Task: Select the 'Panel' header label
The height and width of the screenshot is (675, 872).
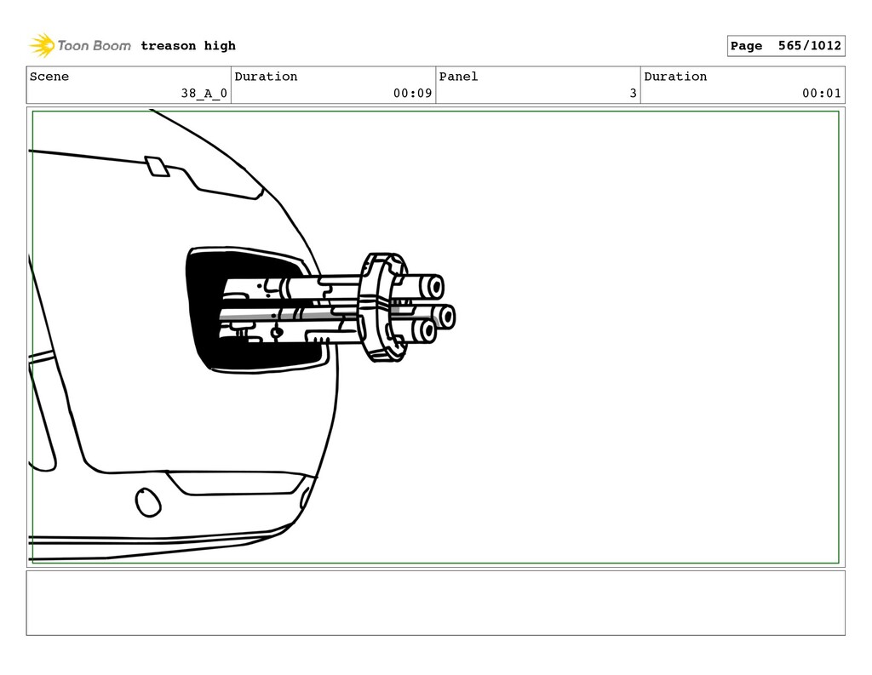Action: (459, 76)
